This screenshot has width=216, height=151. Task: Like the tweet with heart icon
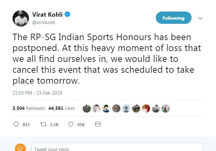[x=71, y=124]
